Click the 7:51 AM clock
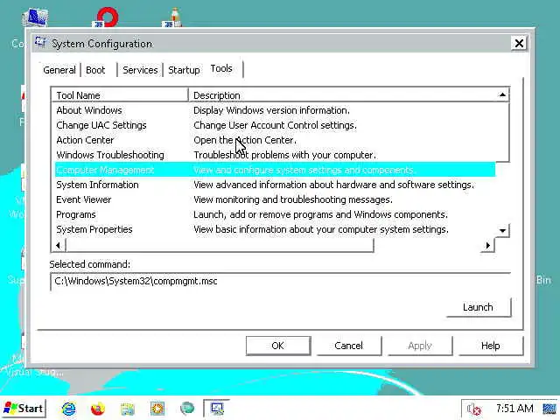This screenshot has width=560, height=420. click(x=514, y=409)
